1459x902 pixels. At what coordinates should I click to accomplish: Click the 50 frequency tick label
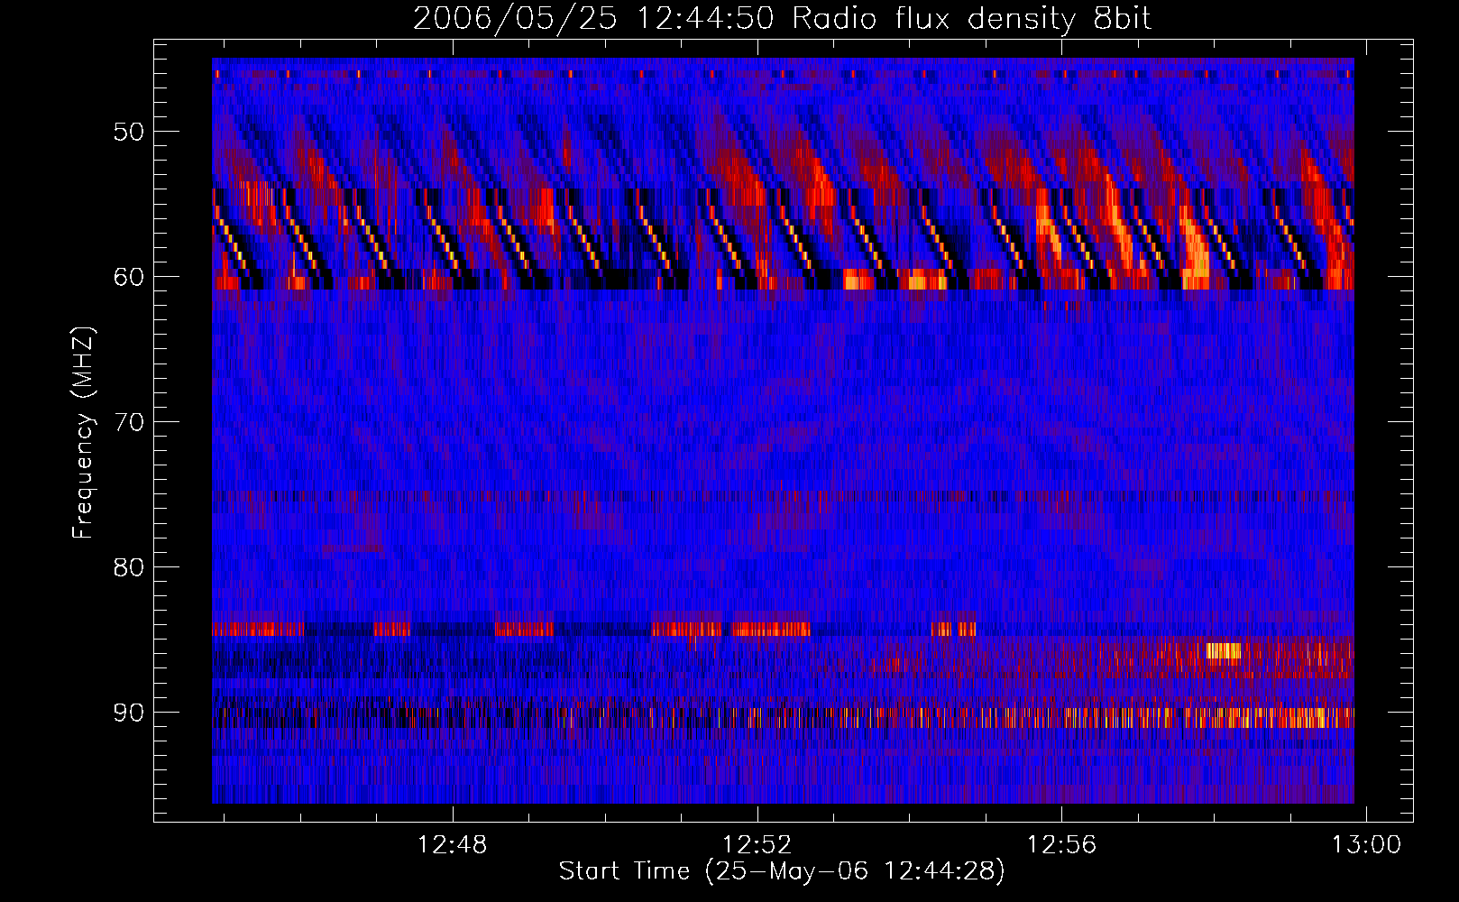point(129,132)
